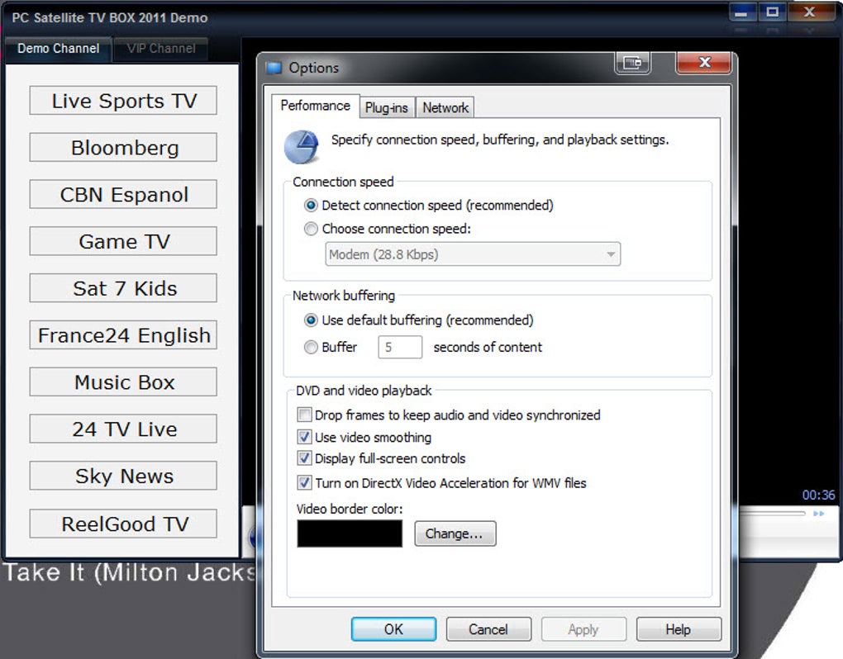Click the Cancel button
This screenshot has width=843, height=659.
[x=488, y=629]
